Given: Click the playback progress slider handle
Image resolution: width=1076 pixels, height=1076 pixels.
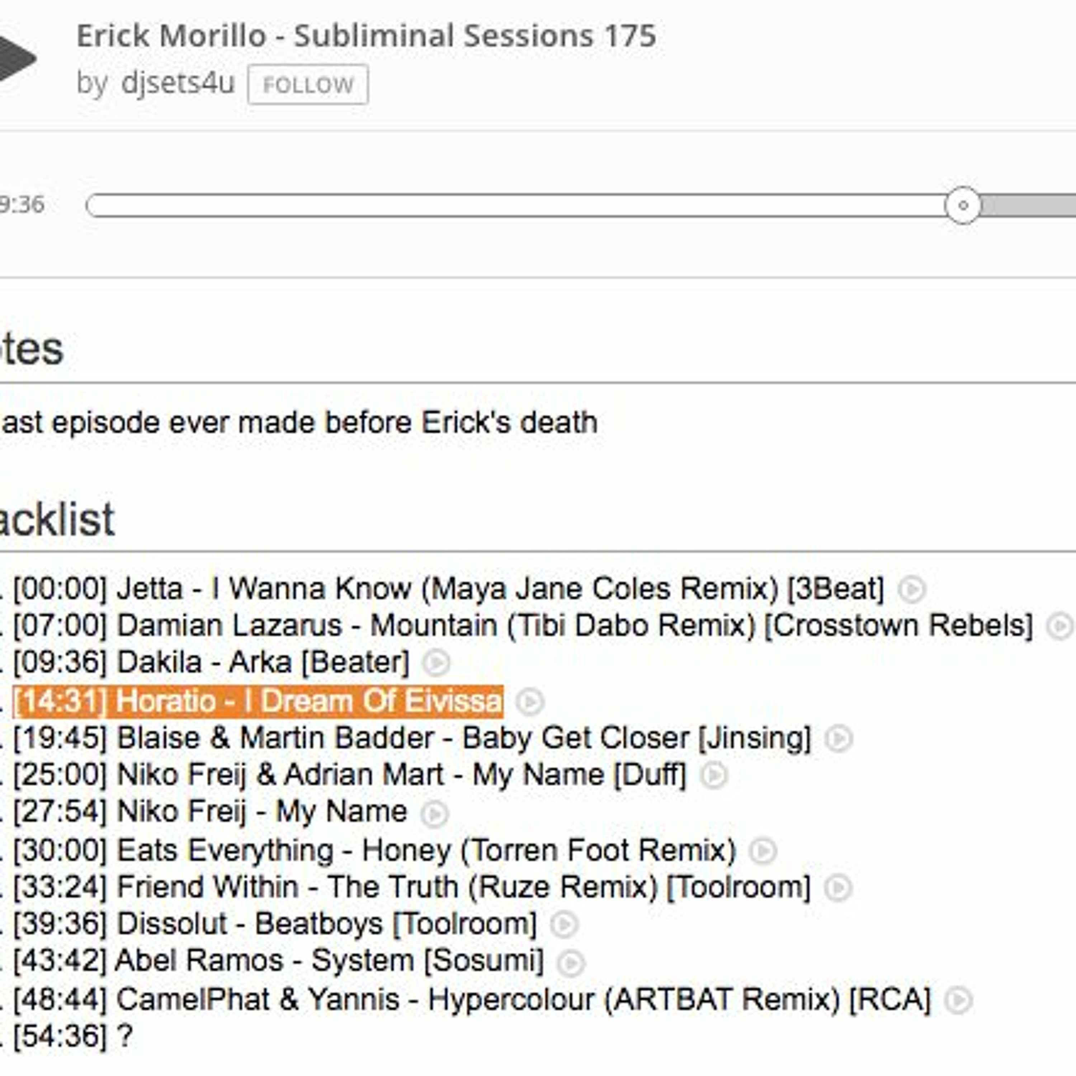Looking at the screenshot, I should point(962,206).
